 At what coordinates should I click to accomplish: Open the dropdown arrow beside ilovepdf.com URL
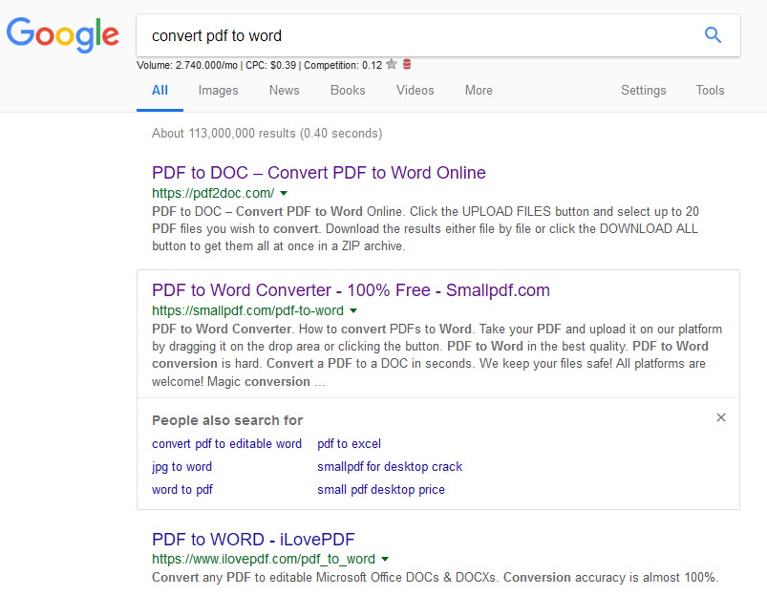click(384, 560)
